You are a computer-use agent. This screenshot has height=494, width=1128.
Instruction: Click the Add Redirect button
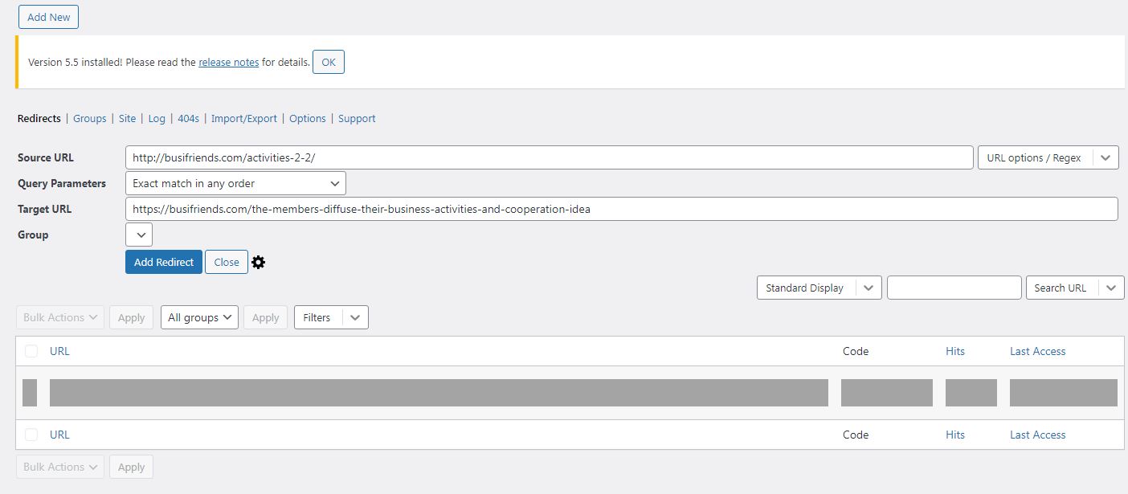(x=164, y=262)
